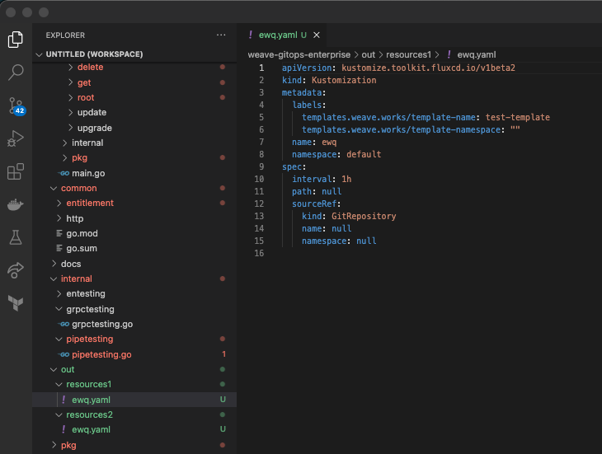
Task: Click GitRepository value on line 13
Action: [364, 216]
